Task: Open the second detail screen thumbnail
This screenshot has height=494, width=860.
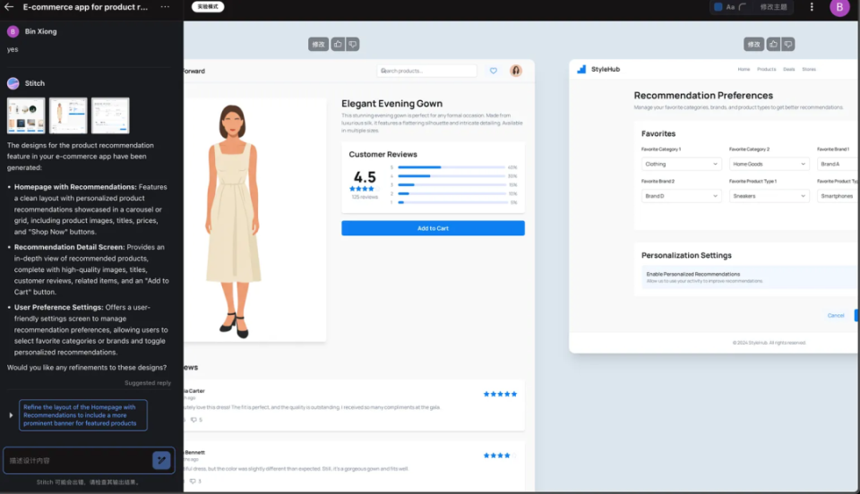Action: click(x=68, y=115)
